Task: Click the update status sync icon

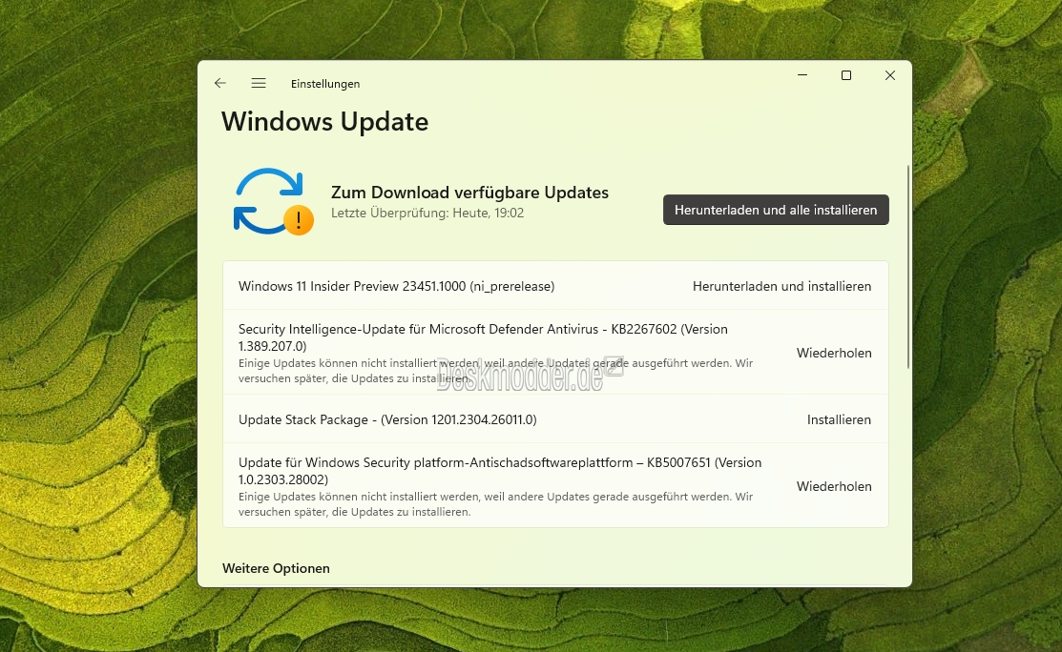Action: coord(273,201)
